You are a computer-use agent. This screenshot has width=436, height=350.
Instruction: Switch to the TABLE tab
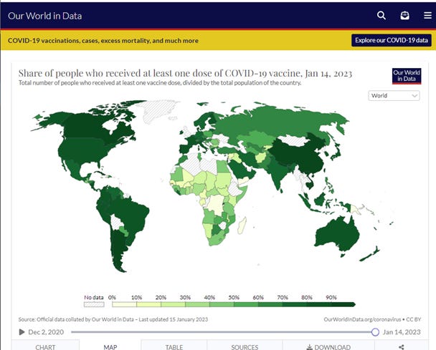(x=174, y=346)
